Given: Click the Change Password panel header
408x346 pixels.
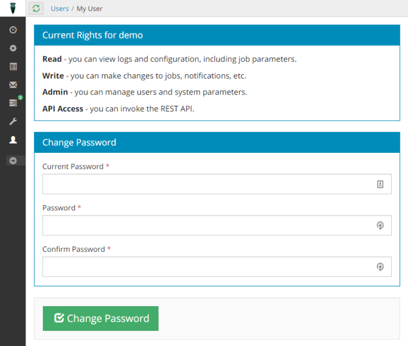Looking at the screenshot, I should [217, 142].
